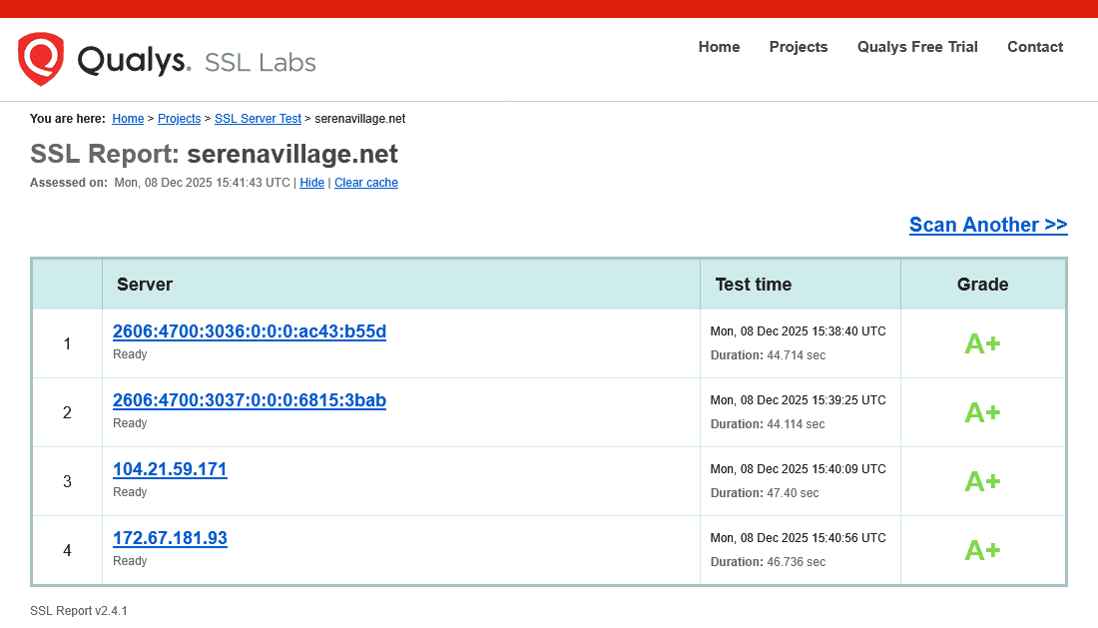
Task: Open Qualys Free Trial menu item
Action: (917, 47)
